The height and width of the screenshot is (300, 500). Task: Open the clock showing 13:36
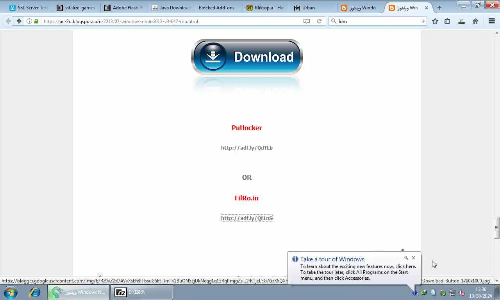[x=481, y=293]
